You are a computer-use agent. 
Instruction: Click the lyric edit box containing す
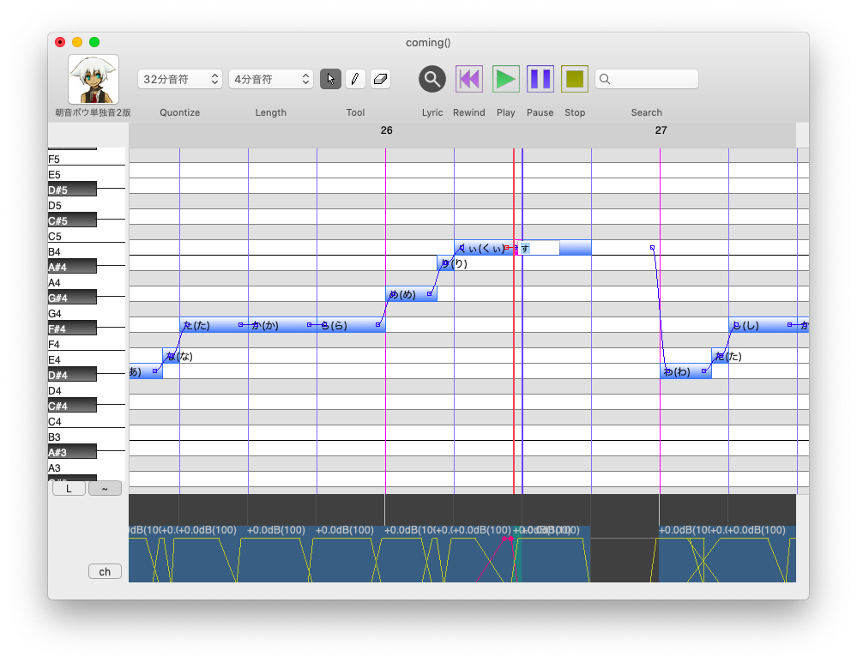point(539,248)
